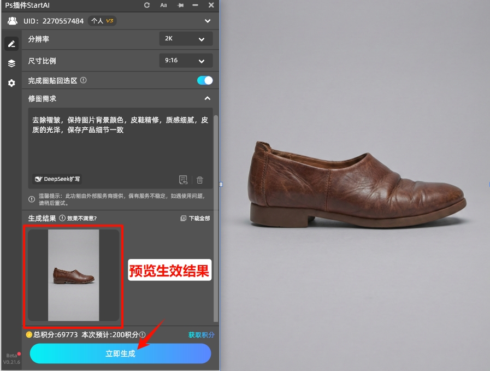Collapse the 修图需求 section
Image resolution: width=490 pixels, height=371 pixels.
pyautogui.click(x=207, y=98)
